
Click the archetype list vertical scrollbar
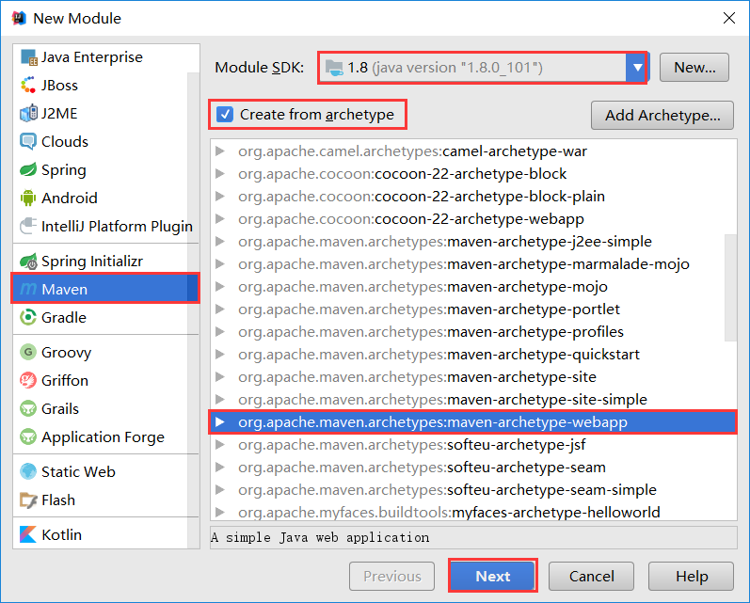click(730, 288)
